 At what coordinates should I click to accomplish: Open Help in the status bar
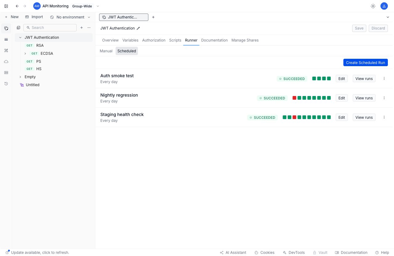coord(382,253)
